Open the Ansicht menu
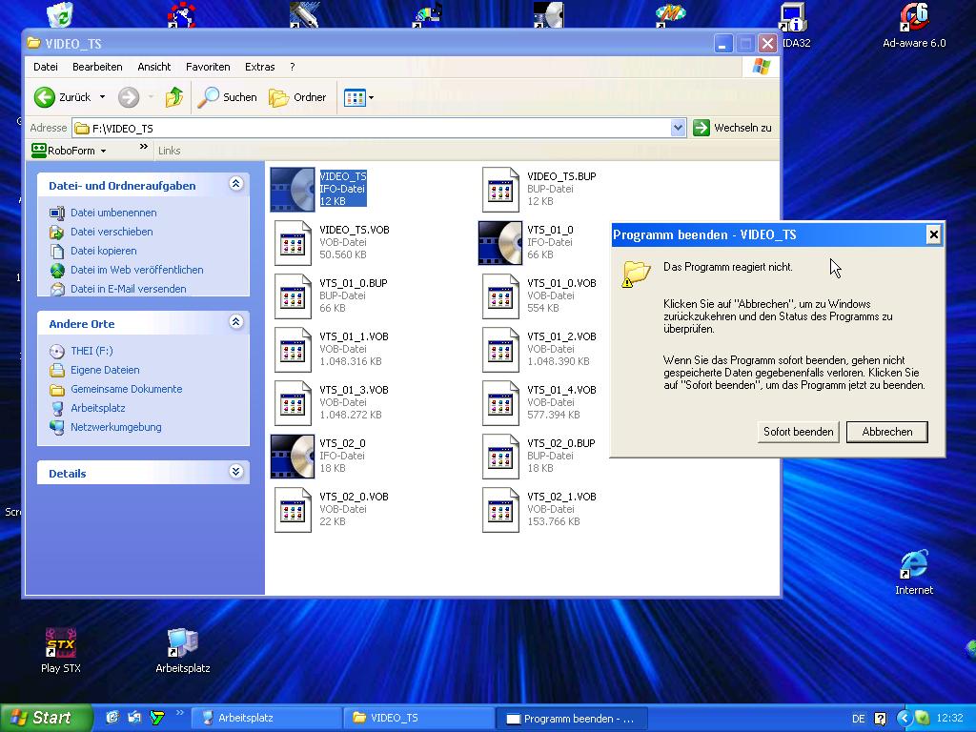 (x=153, y=67)
